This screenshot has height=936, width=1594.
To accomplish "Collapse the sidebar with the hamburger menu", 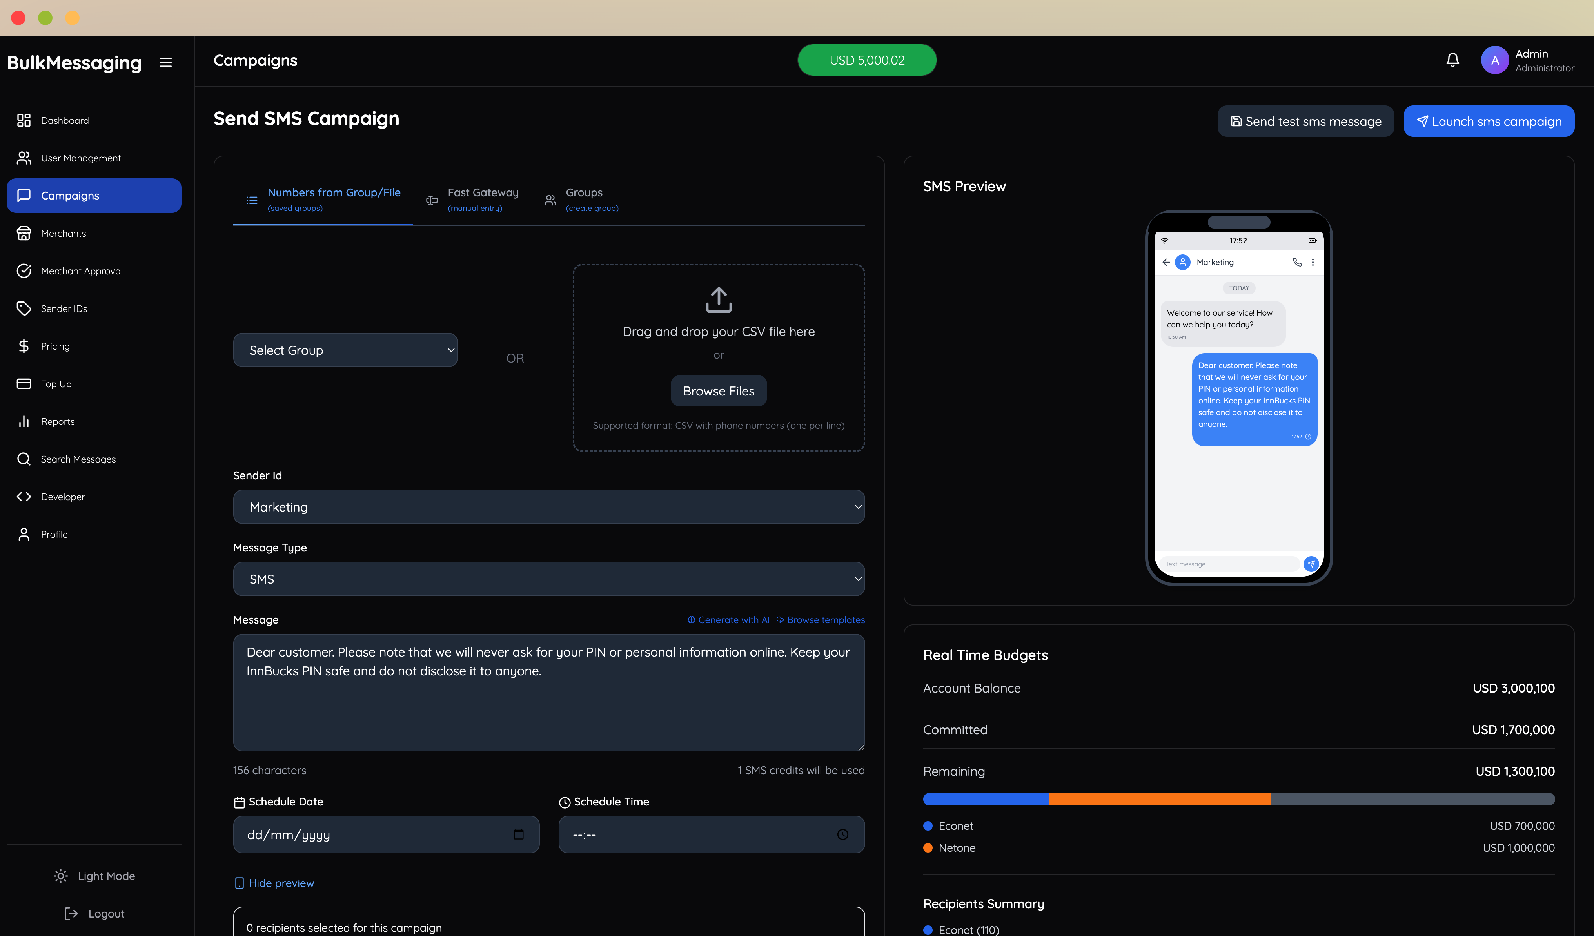I will coord(166,62).
